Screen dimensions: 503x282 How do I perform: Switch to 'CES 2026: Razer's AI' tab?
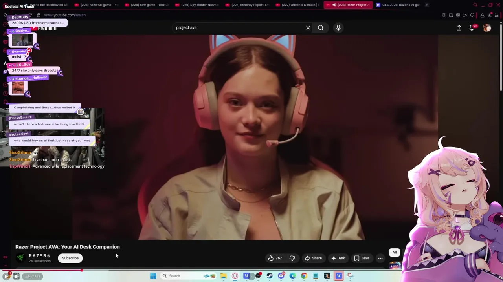pos(398,5)
